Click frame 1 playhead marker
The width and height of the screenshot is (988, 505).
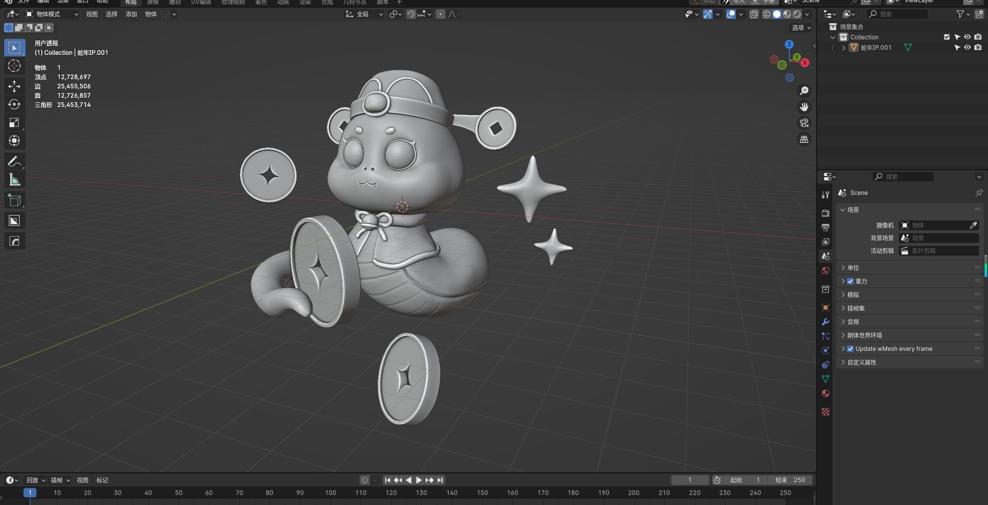click(30, 493)
